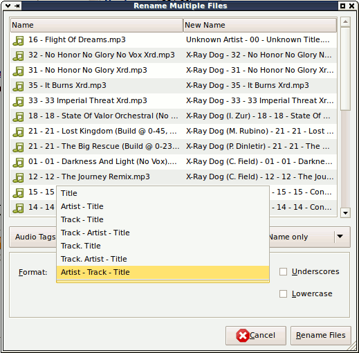Image resolution: width=359 pixels, height=353 pixels.
Task: Click music icon for 35 - It Burns Xrd.mp3
Action: pos(18,87)
